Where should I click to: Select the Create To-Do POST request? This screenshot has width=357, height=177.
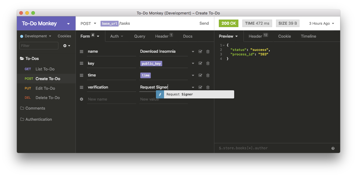coord(46,79)
